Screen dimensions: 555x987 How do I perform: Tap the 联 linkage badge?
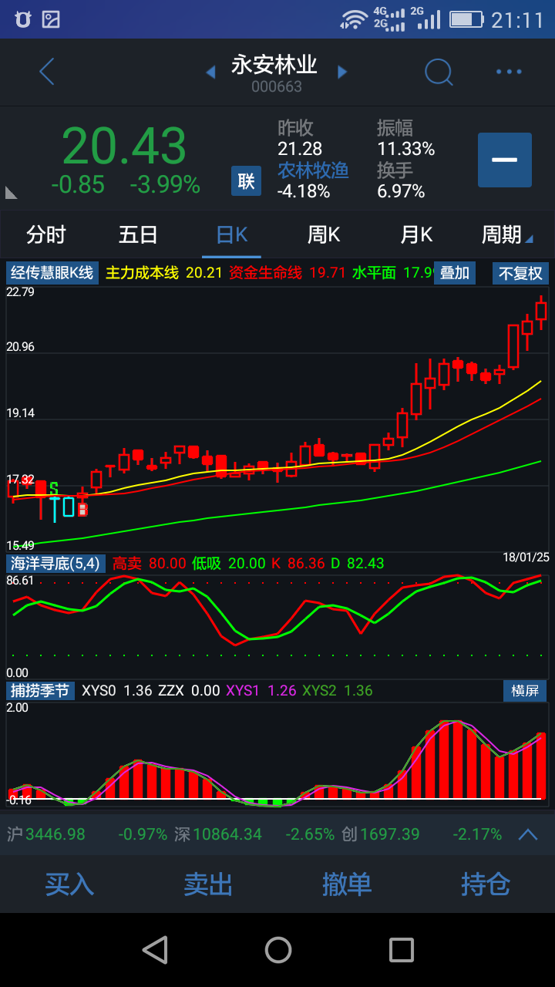click(x=246, y=180)
